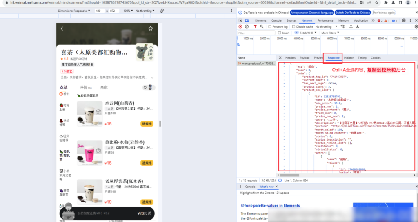This screenshot has height=222, width=418.
Task: Go back using the shop page arrow
Action: [x=62, y=29]
